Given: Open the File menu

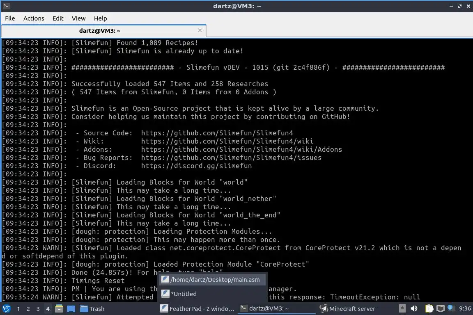Looking at the screenshot, I should (x=10, y=18).
